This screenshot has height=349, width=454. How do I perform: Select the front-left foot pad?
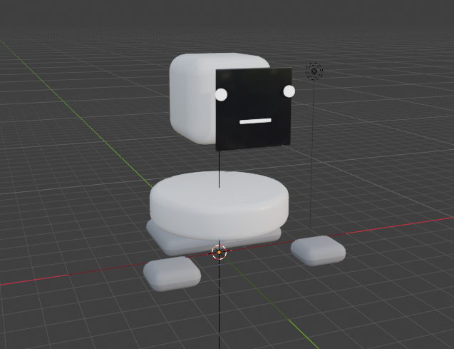(x=172, y=274)
